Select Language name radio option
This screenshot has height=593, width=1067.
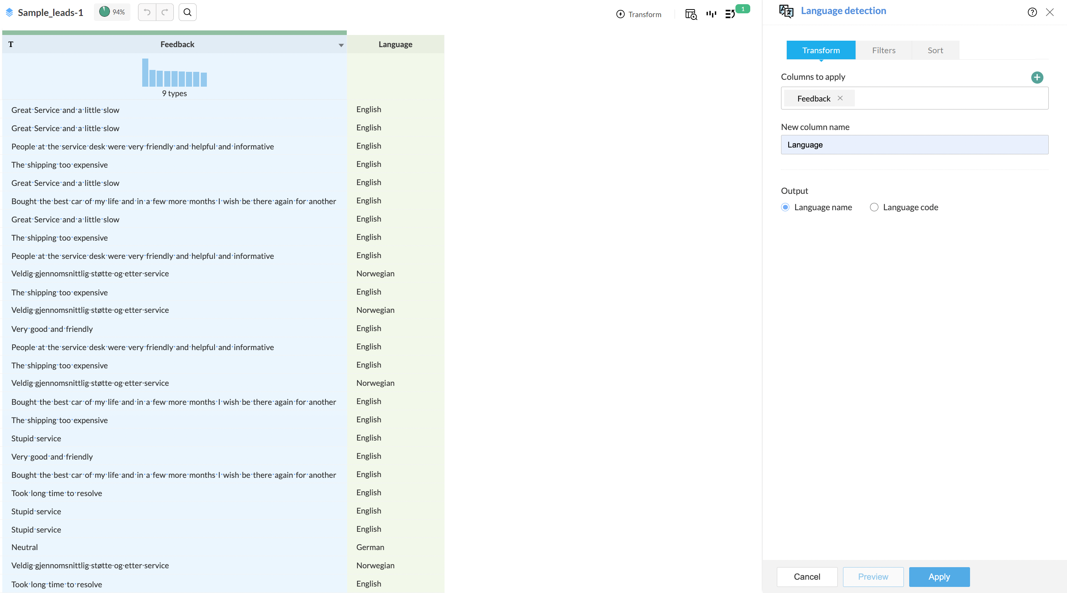click(785, 207)
